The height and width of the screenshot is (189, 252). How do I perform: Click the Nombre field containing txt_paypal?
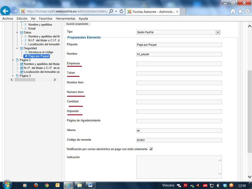point(179,54)
